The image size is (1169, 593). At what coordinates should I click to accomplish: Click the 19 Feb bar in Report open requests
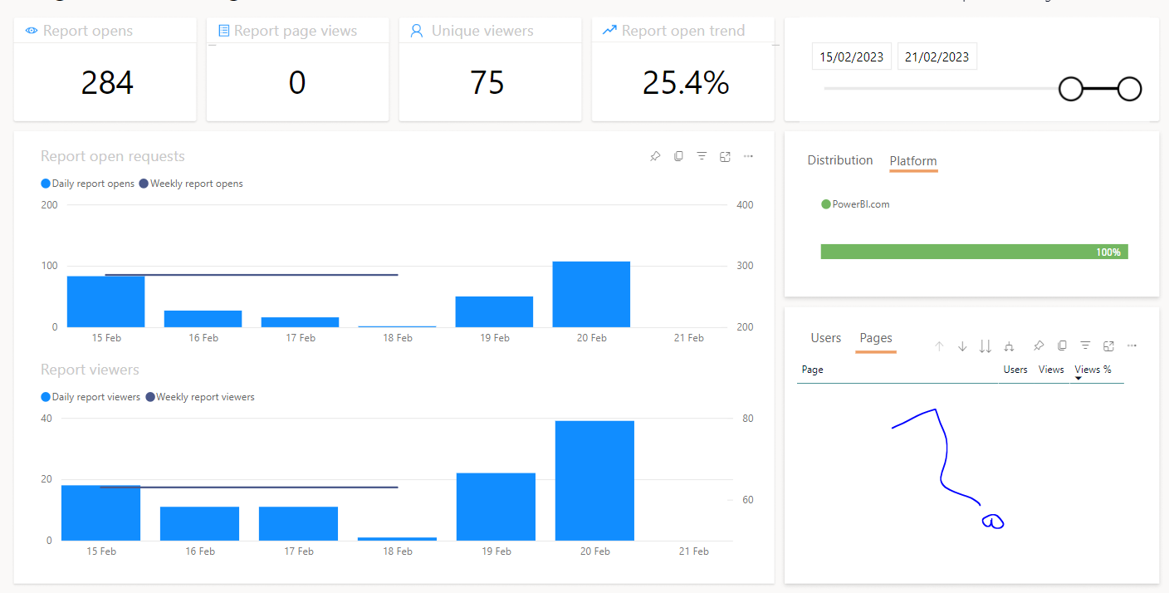pyautogui.click(x=494, y=311)
